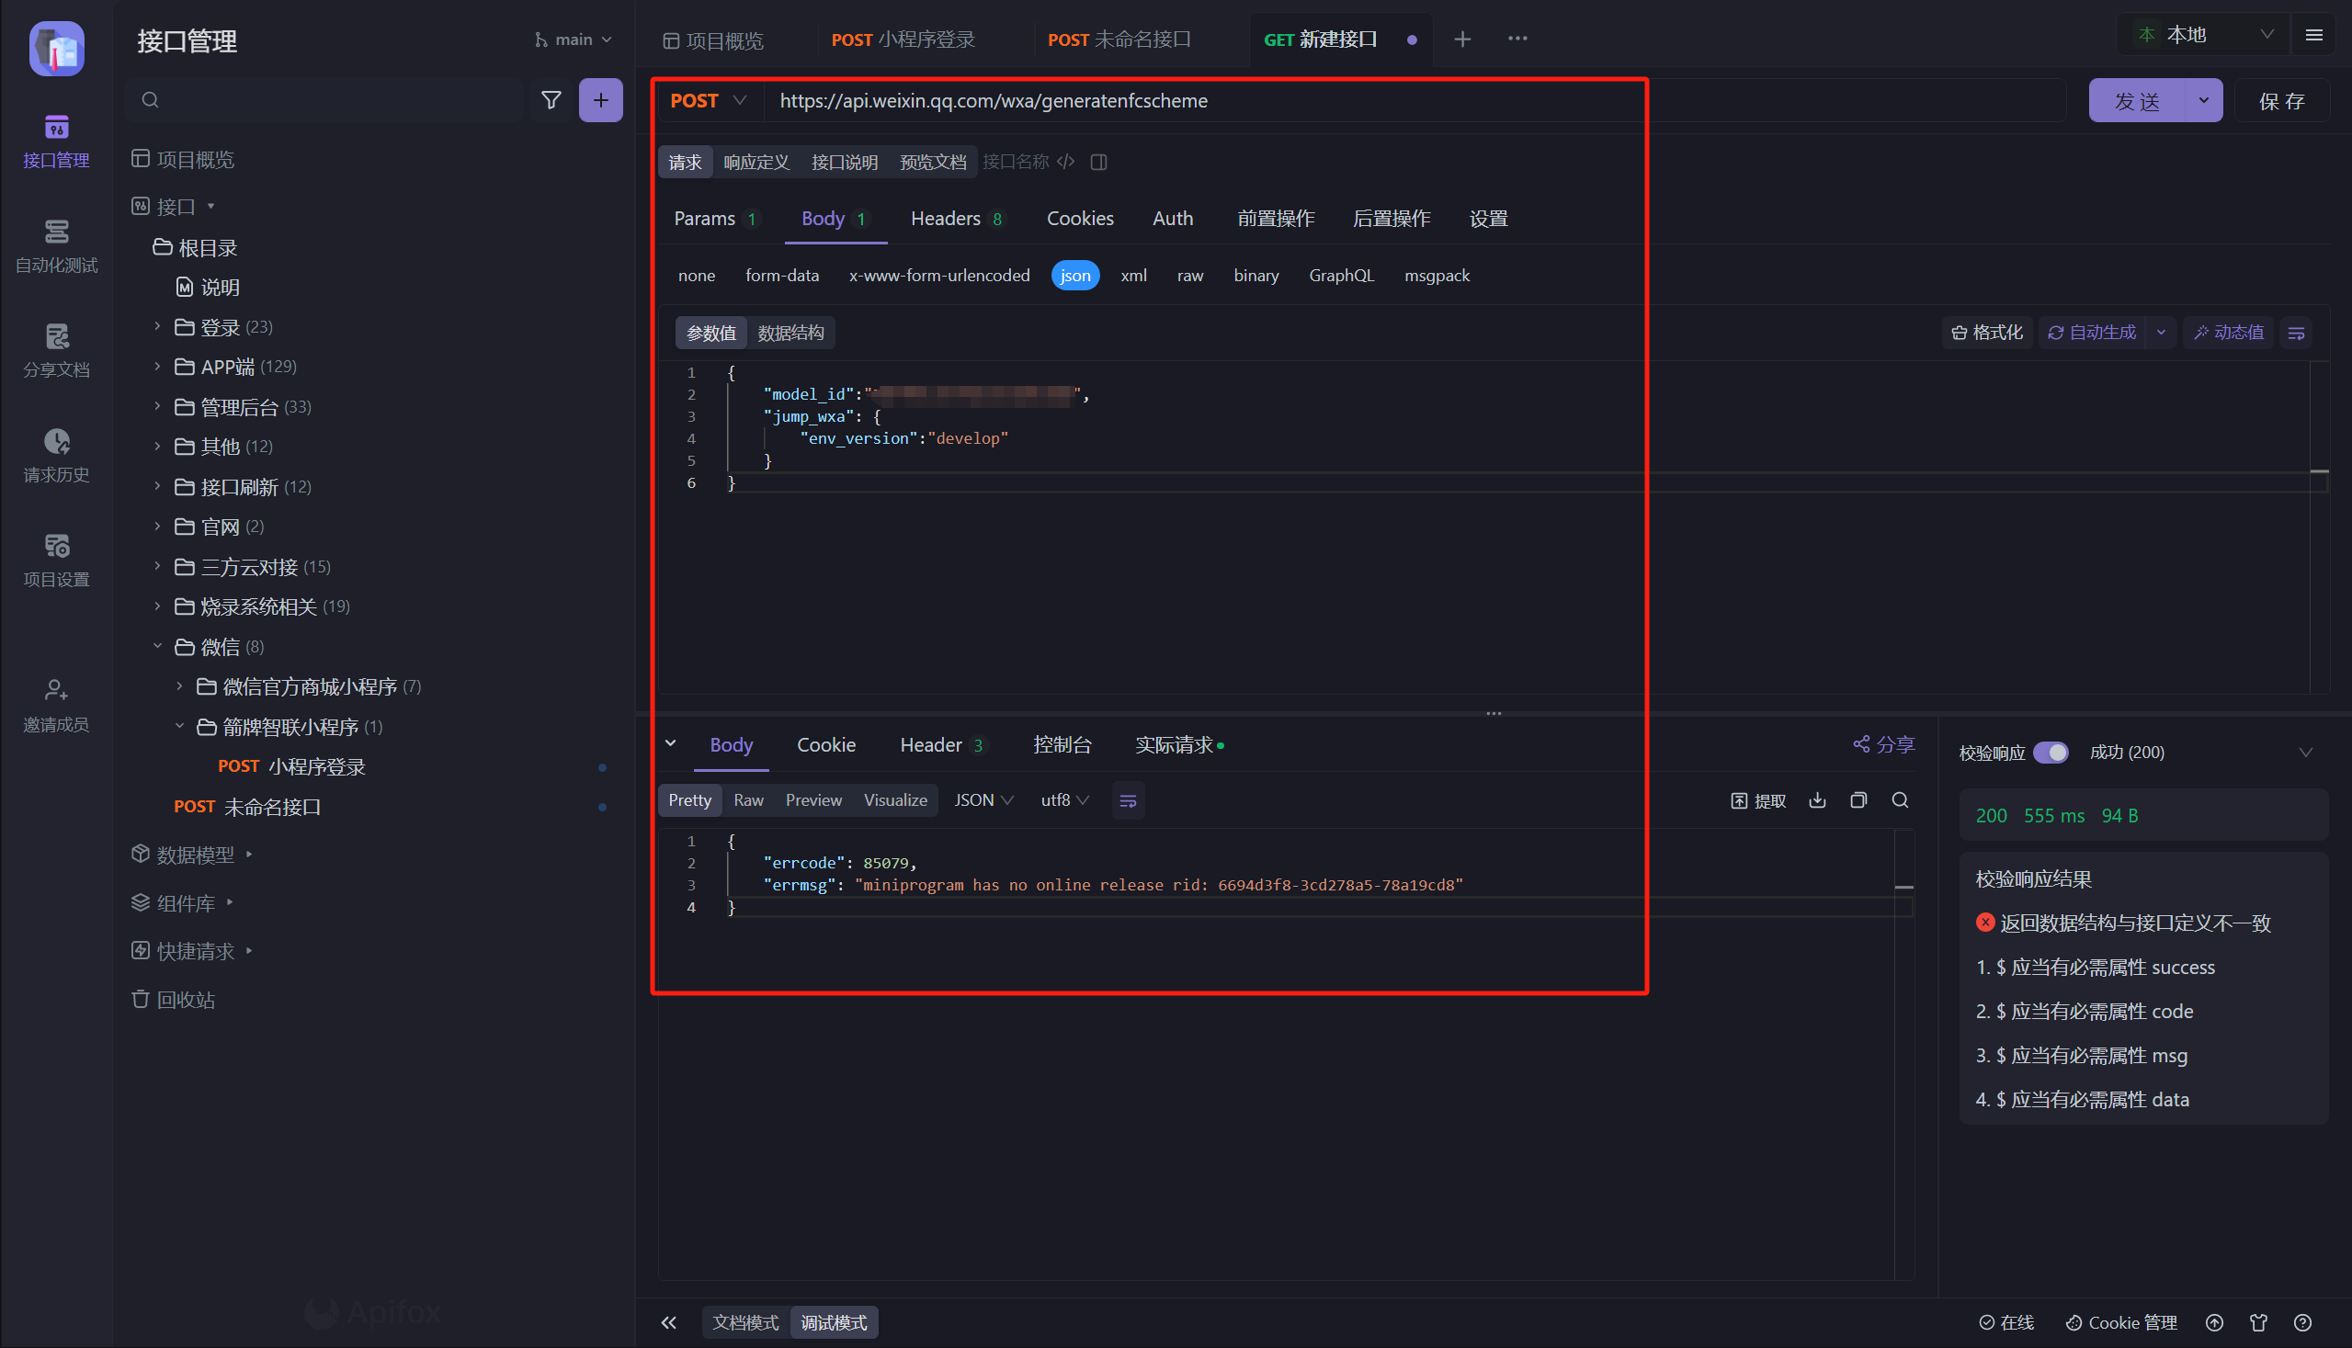
Task: Click the copy response icon
Action: (x=1858, y=800)
